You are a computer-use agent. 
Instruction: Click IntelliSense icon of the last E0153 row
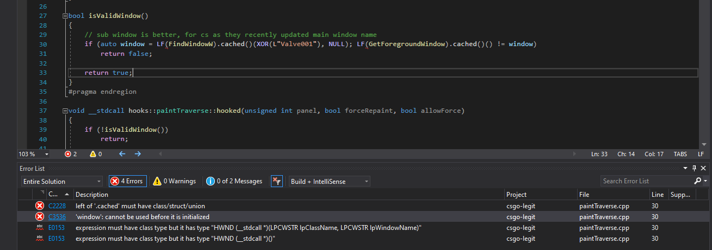(x=40, y=238)
